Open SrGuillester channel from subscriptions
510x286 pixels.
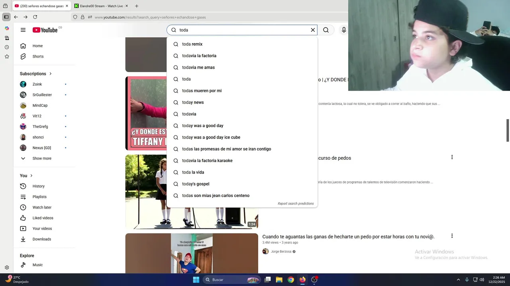point(44,95)
